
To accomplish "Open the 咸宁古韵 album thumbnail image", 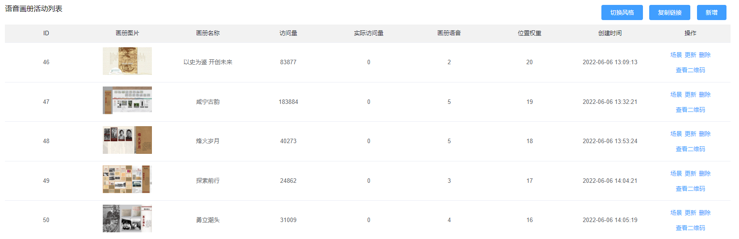I will point(127,100).
